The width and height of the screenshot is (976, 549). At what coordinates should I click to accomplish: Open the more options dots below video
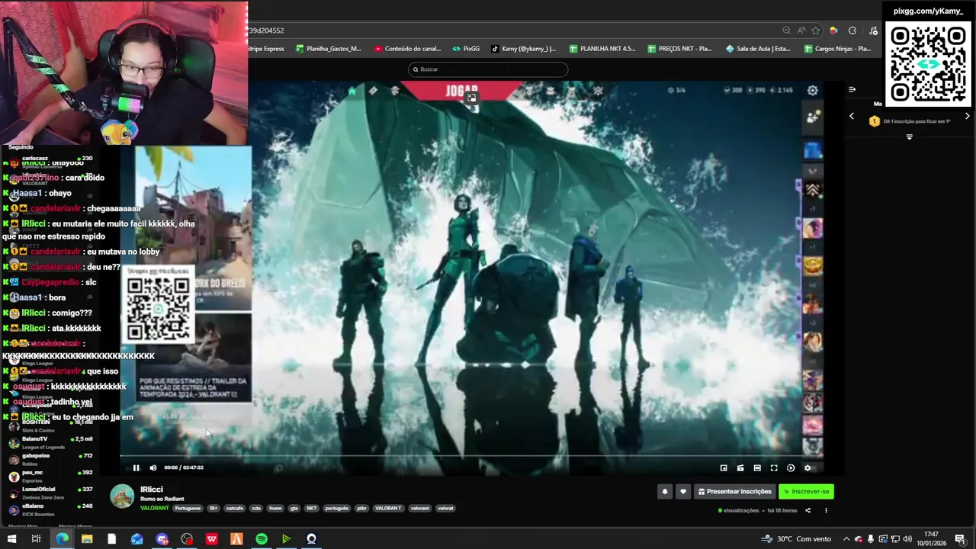[x=826, y=511]
